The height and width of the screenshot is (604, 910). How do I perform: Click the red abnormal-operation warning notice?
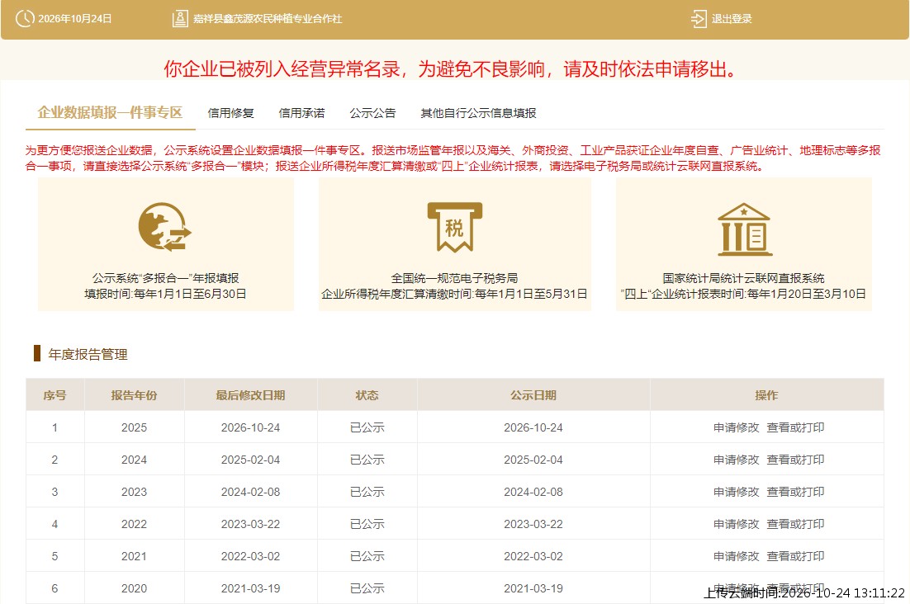[x=452, y=69]
